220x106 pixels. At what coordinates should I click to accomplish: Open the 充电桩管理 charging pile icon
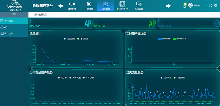pos(122,4)
